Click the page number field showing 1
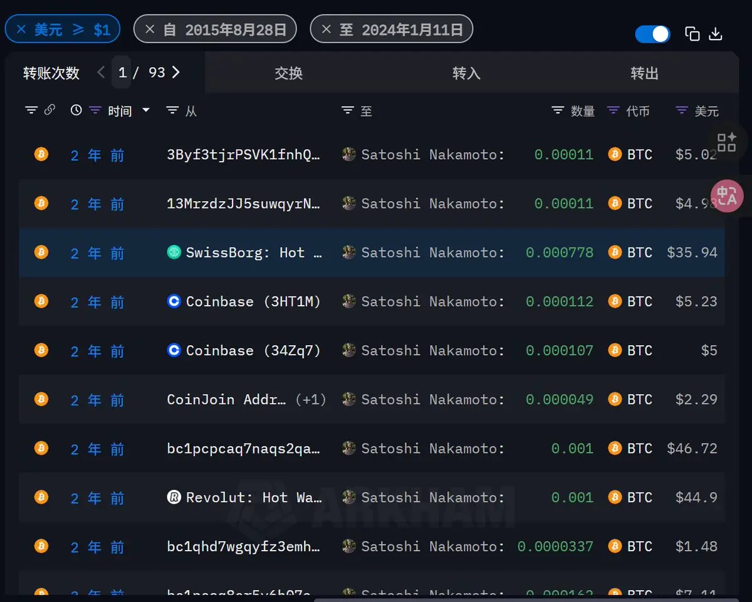This screenshot has height=602, width=752. click(x=122, y=73)
